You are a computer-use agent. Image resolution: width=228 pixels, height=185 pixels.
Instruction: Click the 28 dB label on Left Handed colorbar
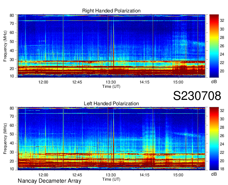click(222, 127)
